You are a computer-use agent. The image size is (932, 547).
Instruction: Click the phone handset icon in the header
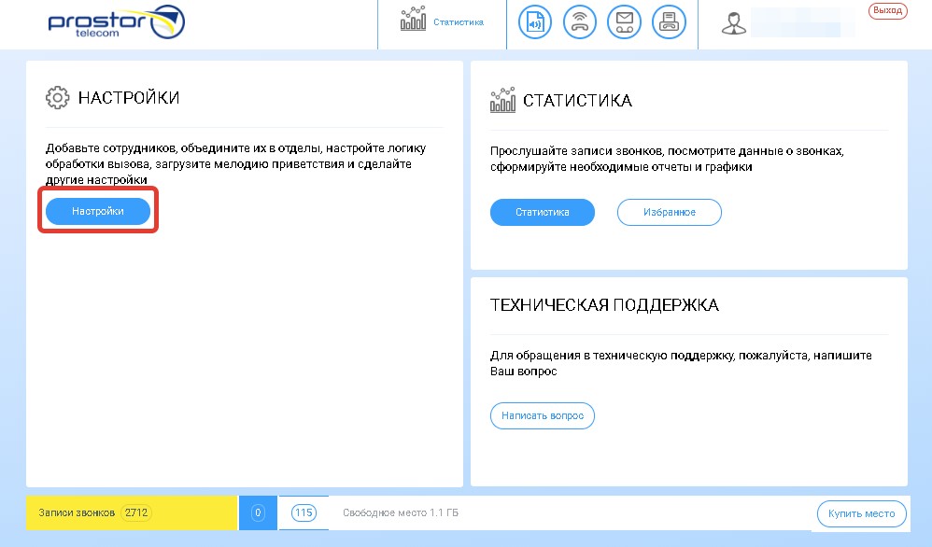point(580,22)
